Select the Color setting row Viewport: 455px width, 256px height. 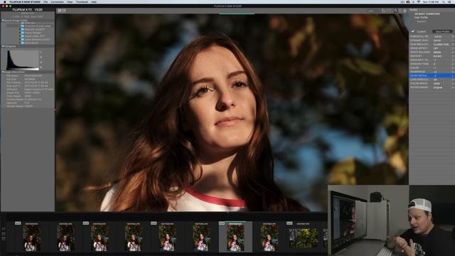pyautogui.click(x=432, y=68)
